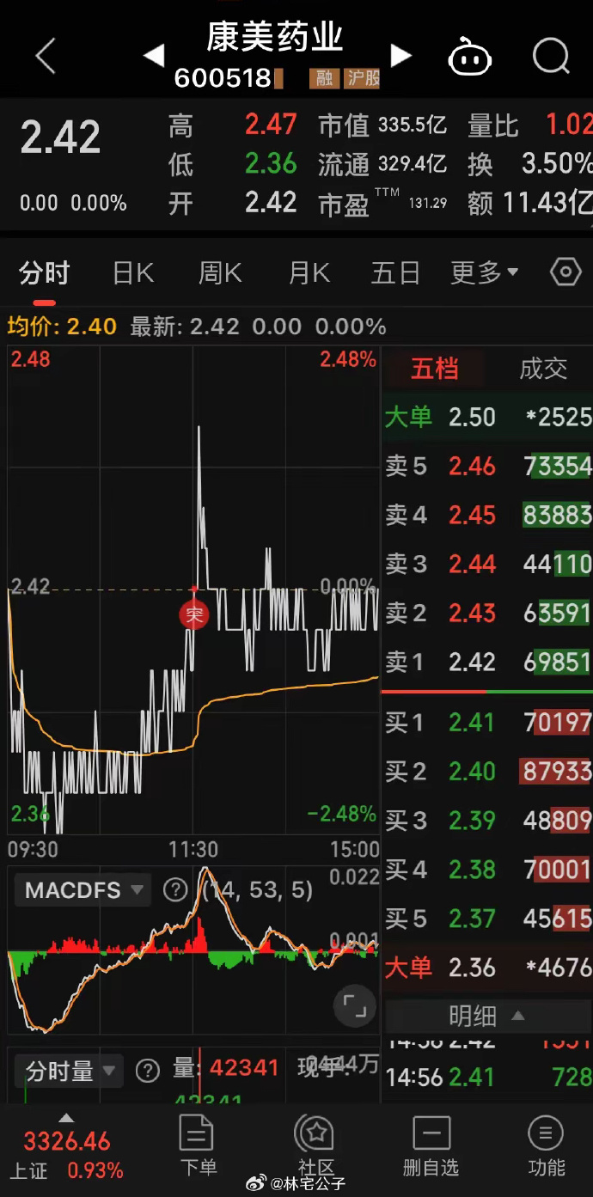Select 卖3 row at 2.44
The width and height of the screenshot is (593, 1197).
coord(487,564)
